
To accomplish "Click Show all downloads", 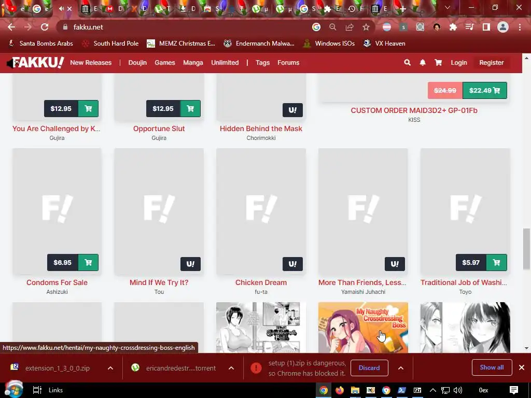I will tap(492, 367).
